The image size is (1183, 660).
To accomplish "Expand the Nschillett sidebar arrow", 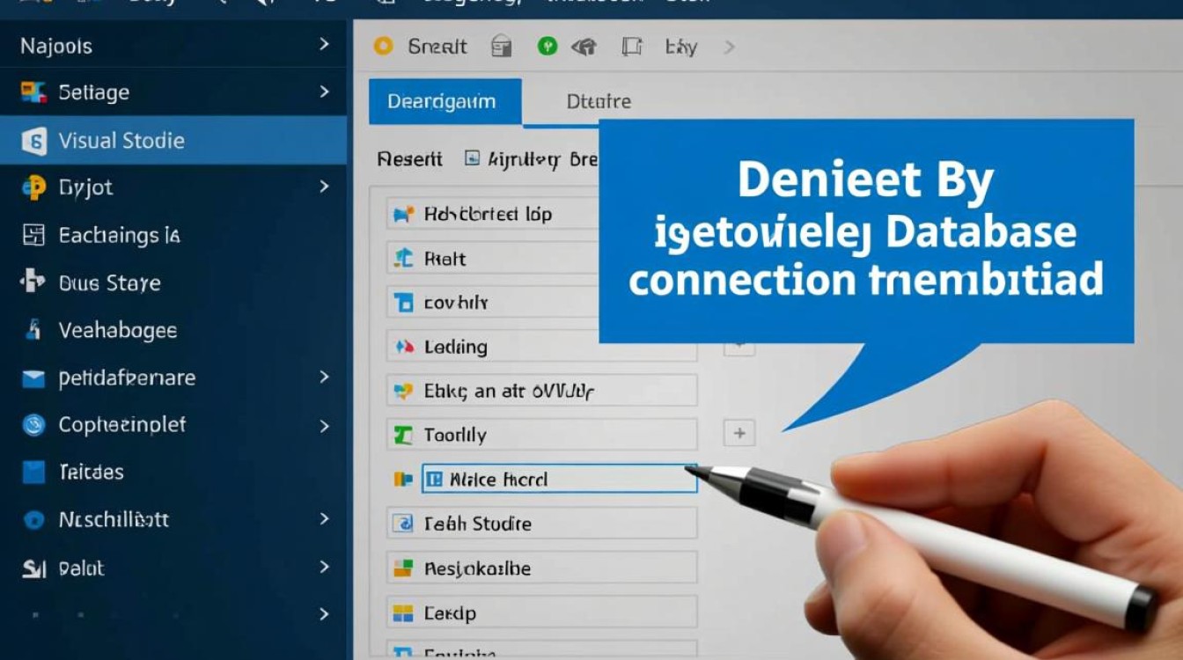I will 324,519.
